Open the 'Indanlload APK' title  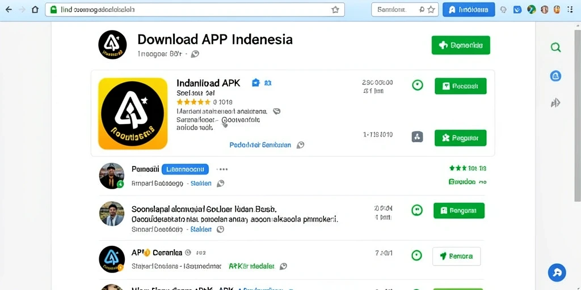[208, 83]
